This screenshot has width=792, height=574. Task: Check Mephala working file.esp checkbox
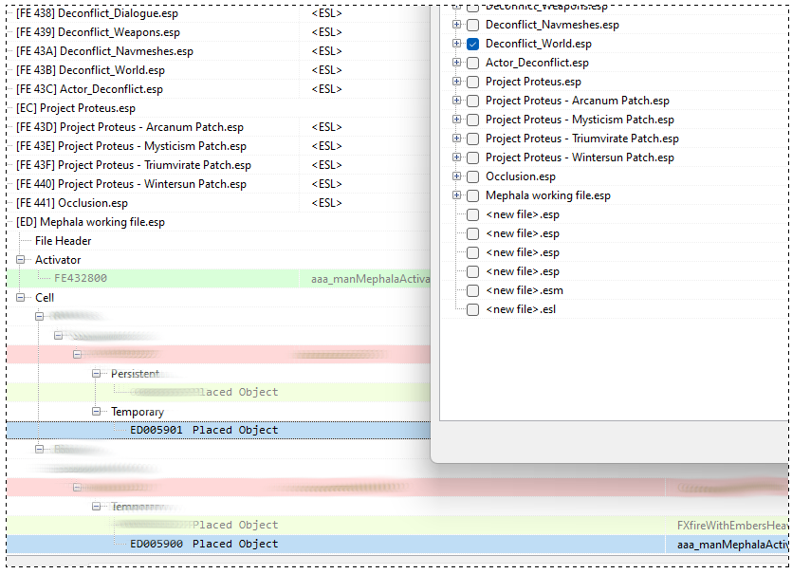pyautogui.click(x=472, y=195)
